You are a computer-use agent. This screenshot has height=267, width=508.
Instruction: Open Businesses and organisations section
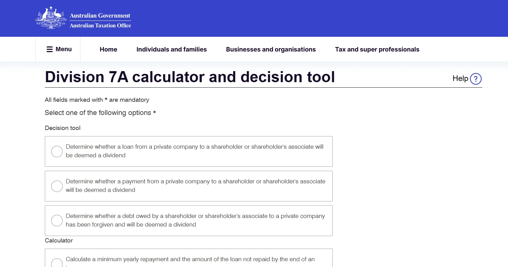pos(271,49)
